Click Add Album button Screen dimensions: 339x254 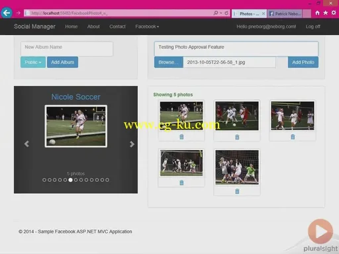[62, 62]
